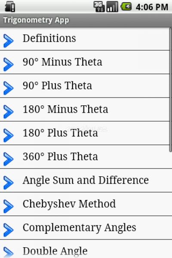Tap the arrow icon beside 360° Plus Theta
This screenshot has height=258, width=172.
[9, 159]
